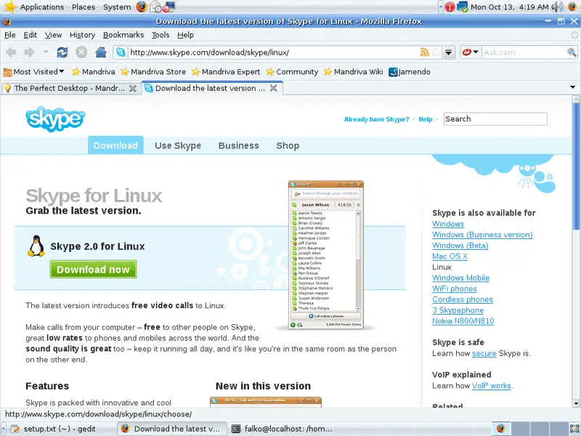581x436 pixels.
Task: Close the Download the latest version tab
Action: pyautogui.click(x=274, y=88)
